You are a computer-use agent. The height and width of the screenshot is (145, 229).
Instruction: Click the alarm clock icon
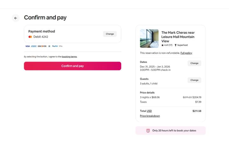click(148, 130)
